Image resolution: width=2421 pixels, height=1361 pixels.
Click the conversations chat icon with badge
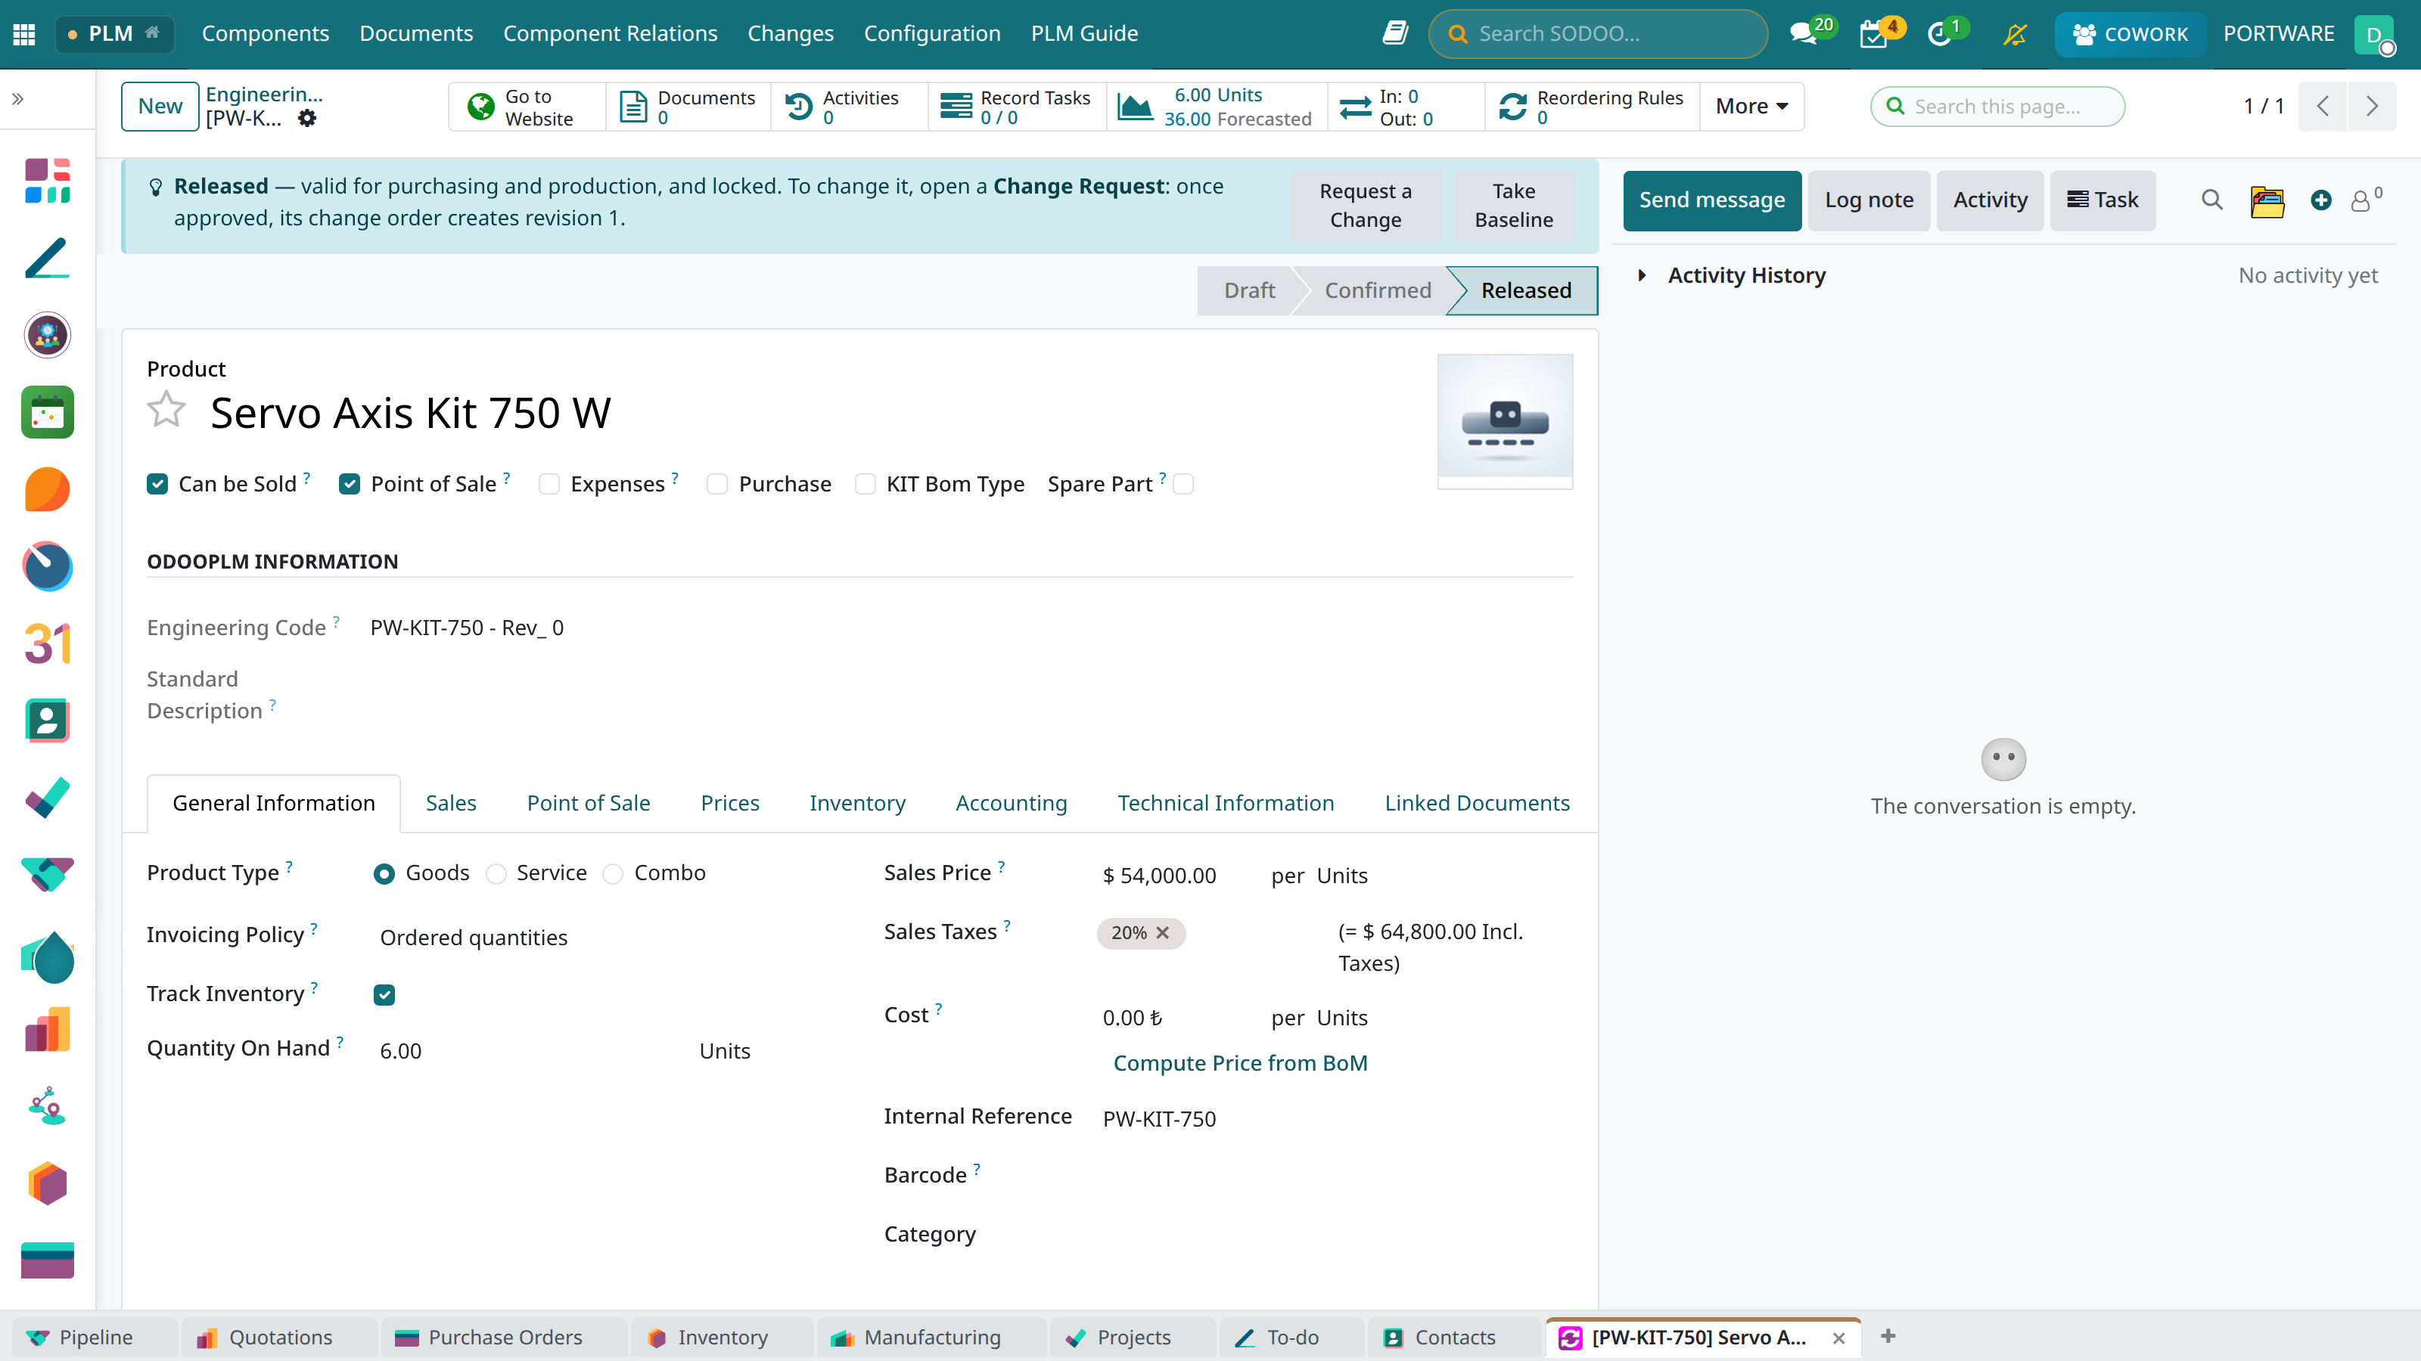[x=1804, y=34]
